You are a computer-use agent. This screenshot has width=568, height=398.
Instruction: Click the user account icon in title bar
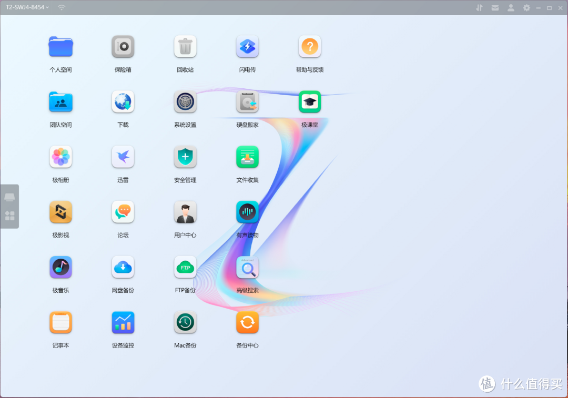(511, 8)
